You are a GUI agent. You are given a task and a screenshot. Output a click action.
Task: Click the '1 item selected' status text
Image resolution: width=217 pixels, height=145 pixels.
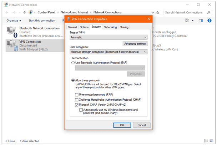[x=30, y=141]
